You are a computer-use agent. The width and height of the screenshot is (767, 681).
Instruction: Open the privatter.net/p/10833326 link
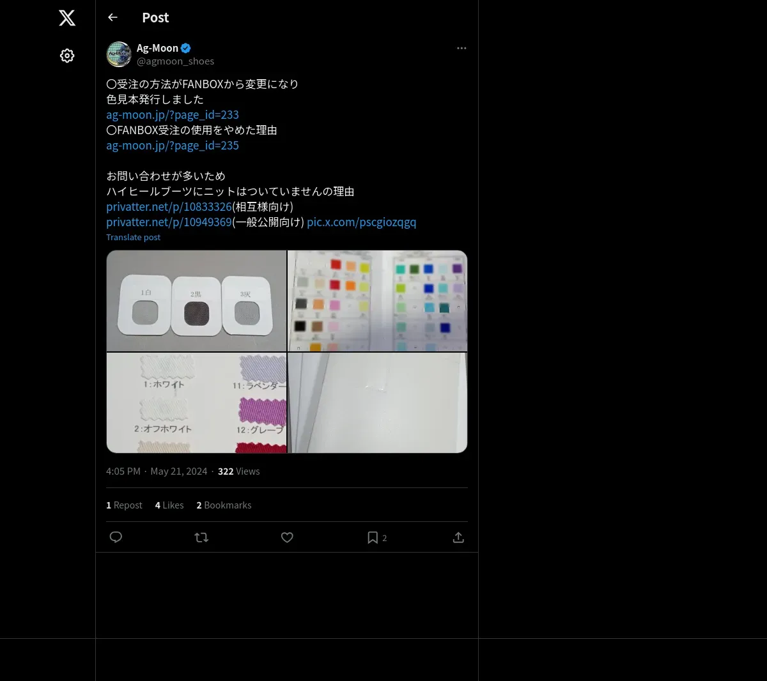click(169, 207)
